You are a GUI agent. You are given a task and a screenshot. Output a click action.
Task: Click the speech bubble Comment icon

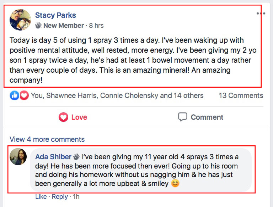183,117
